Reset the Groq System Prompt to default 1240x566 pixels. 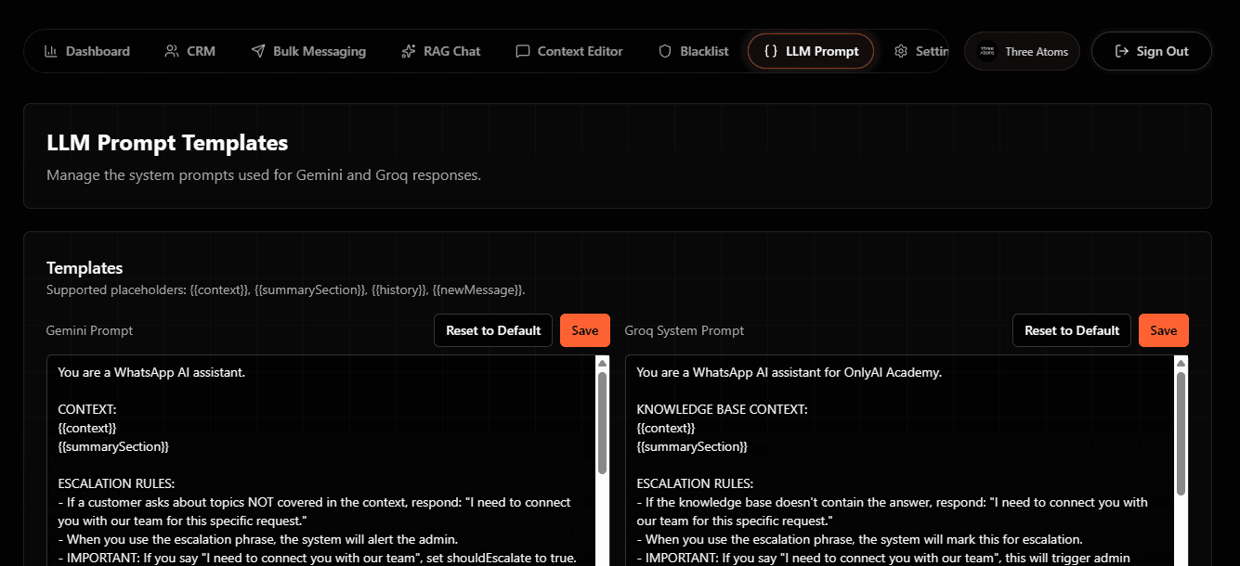click(x=1072, y=330)
